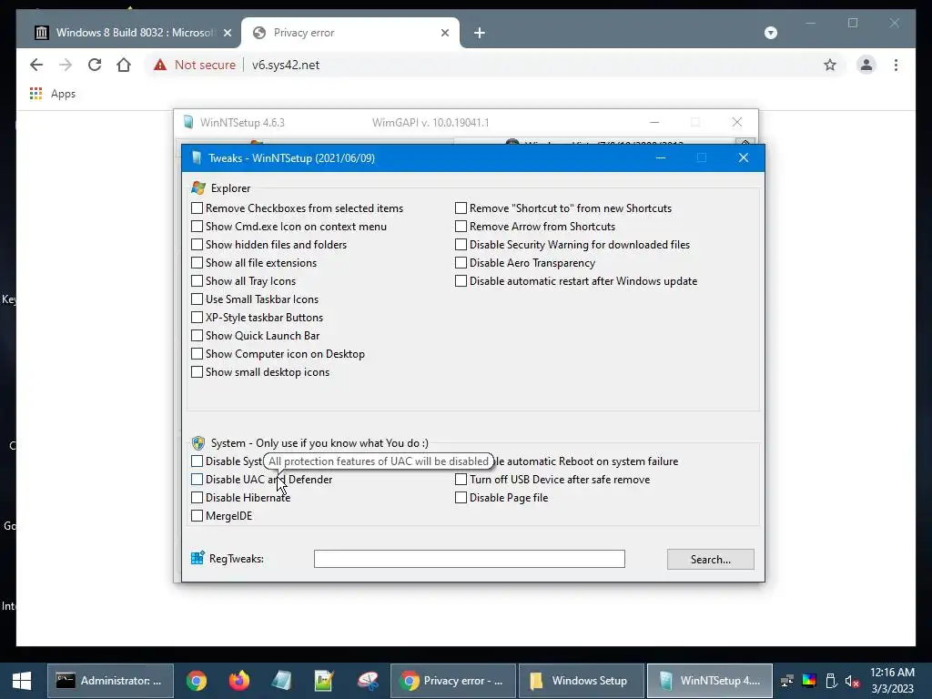
Task: Click the colorful display tray icon
Action: [809, 681]
